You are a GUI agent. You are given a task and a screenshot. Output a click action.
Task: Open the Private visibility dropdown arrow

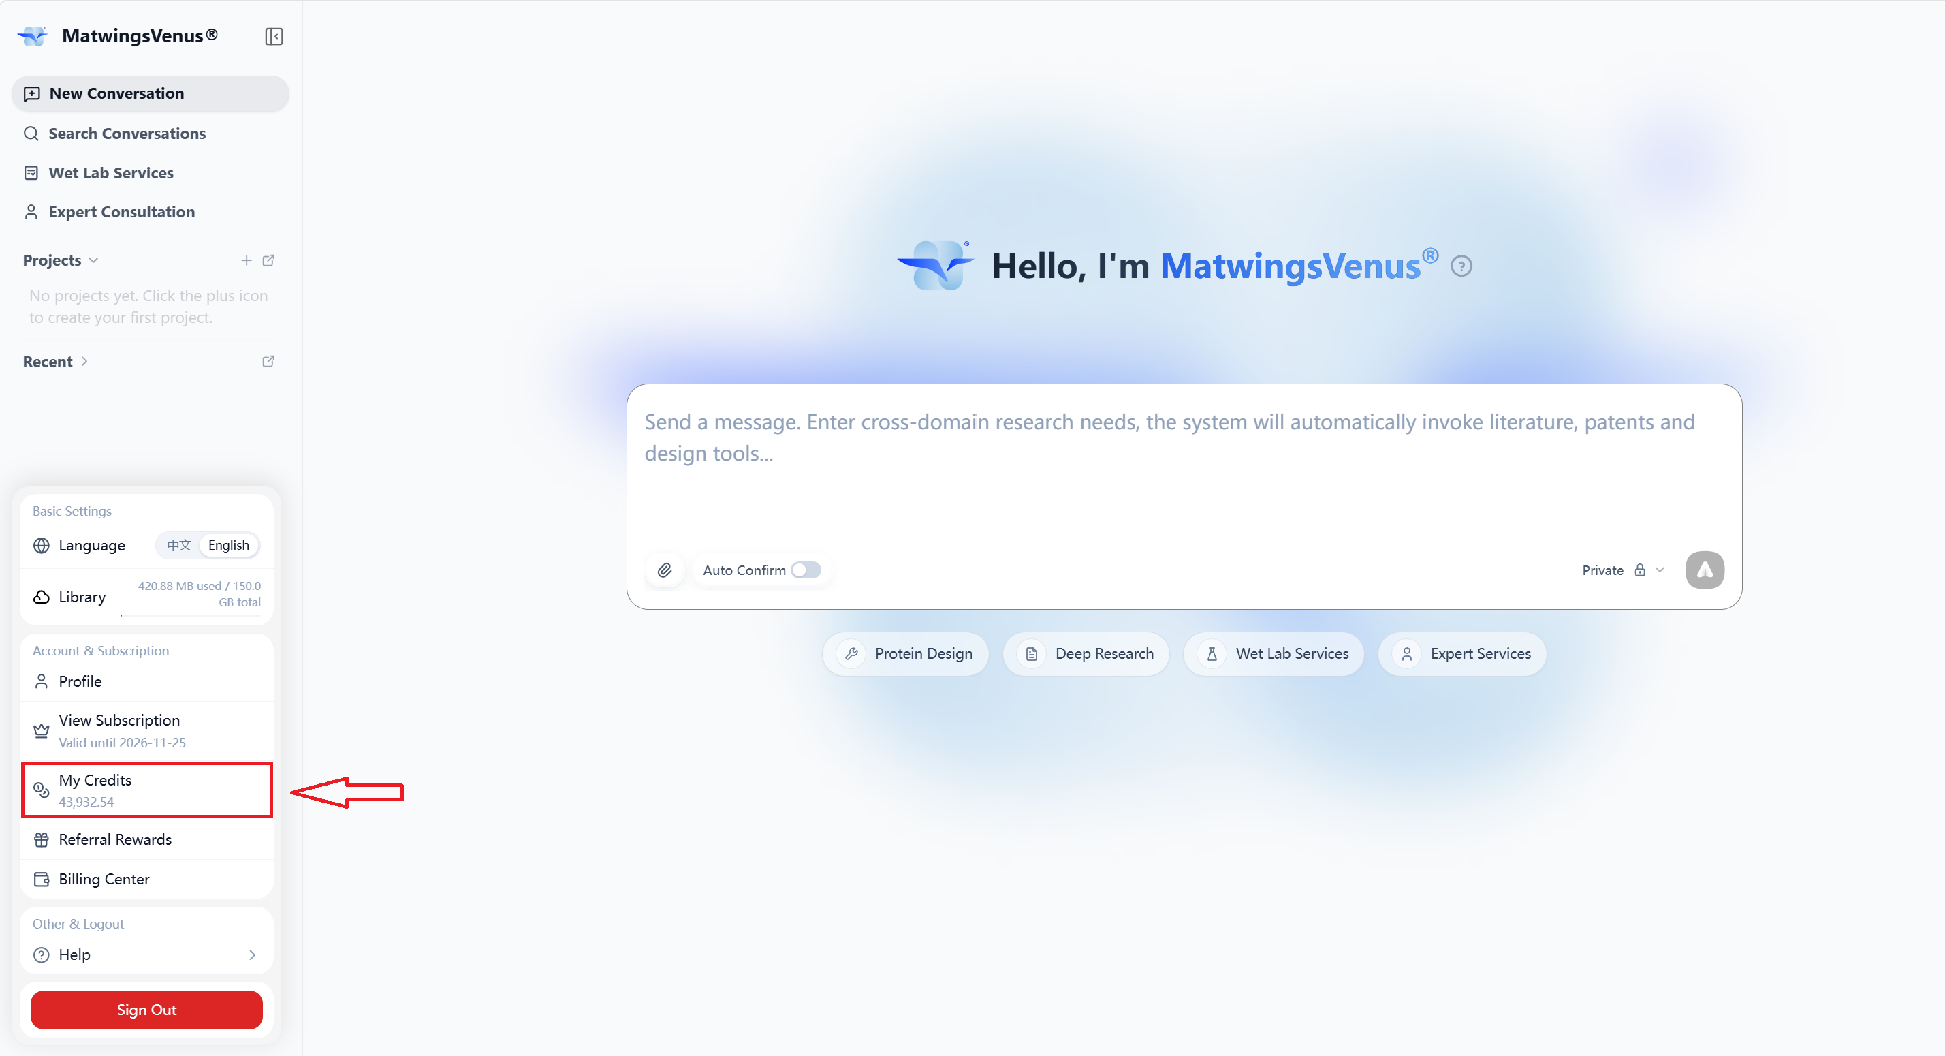coord(1660,570)
